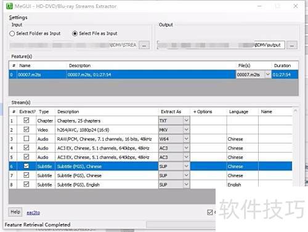Browse for input file with ... button
Image resolution: width=308 pixels, height=232 pixels.
pos(144,45)
